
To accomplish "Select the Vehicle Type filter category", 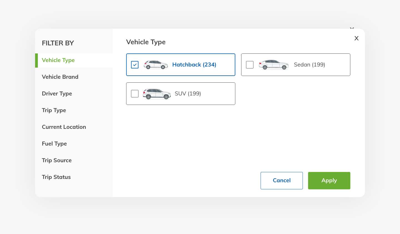I will pyautogui.click(x=58, y=60).
